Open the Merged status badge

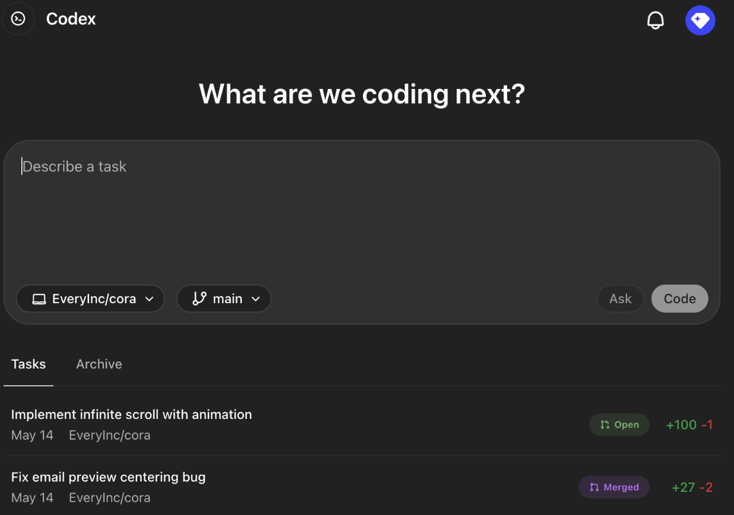pos(614,487)
